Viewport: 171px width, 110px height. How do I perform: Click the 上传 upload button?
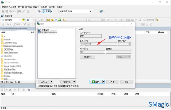(x=6, y=24)
